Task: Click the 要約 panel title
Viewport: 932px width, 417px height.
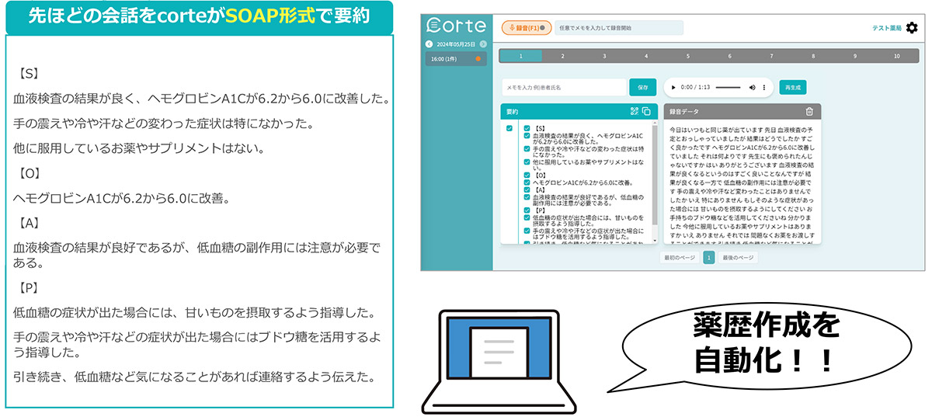Action: click(513, 112)
